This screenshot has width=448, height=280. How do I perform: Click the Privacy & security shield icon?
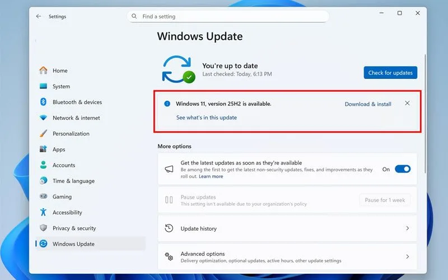coord(44,228)
